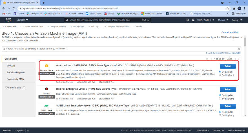Open a new browser tab with plus icon
Viewport: 248px width, 133px height.
[x=43, y=3]
